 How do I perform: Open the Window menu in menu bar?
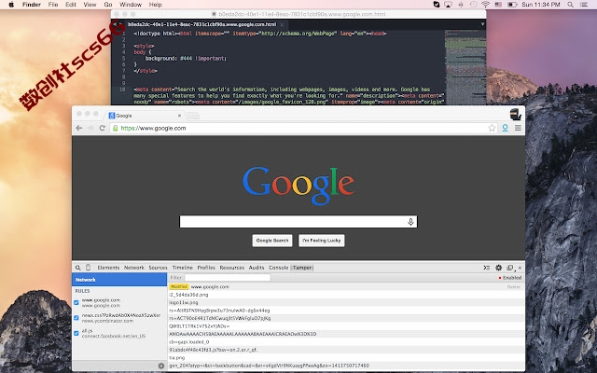131,5
